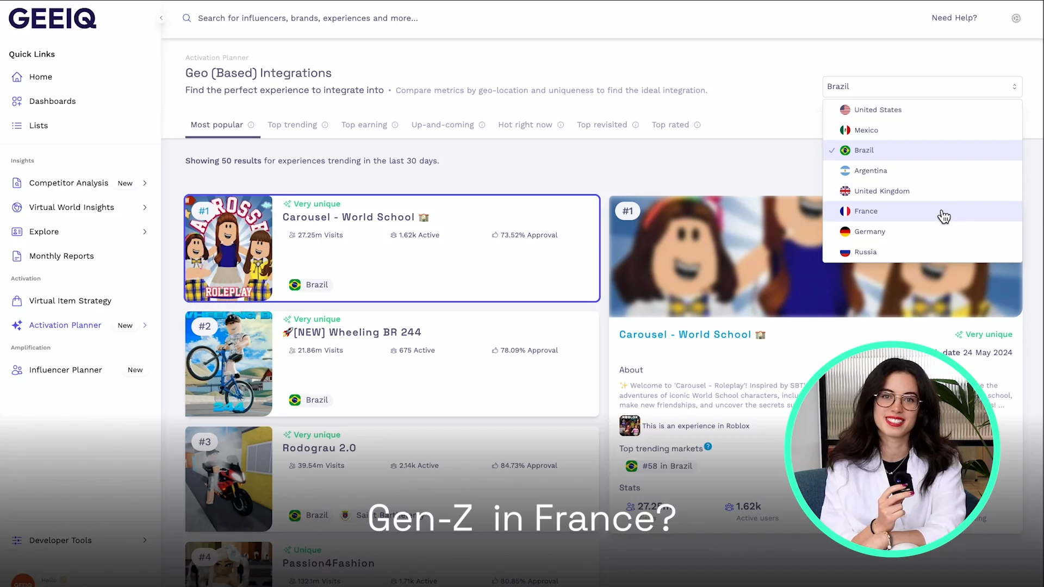Click the Dashboards grid icon
The width and height of the screenshot is (1044, 587).
point(17,101)
